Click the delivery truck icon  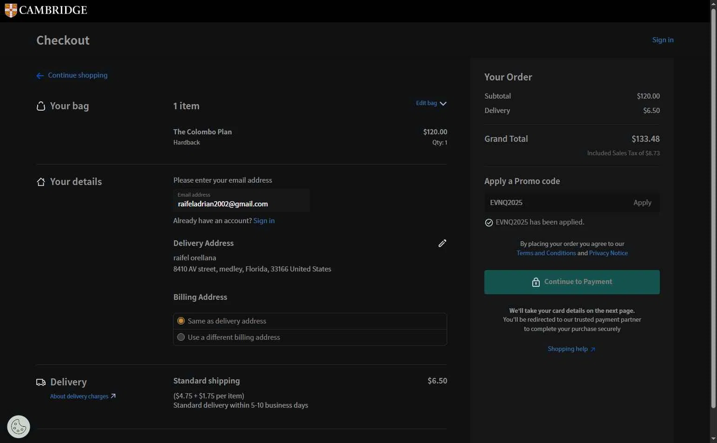click(x=41, y=382)
